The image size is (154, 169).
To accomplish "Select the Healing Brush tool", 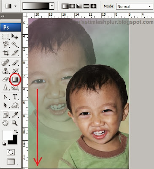I will coord(5,63).
